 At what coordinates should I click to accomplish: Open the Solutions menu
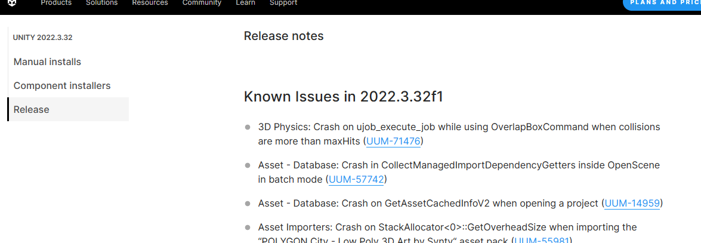tap(101, 3)
